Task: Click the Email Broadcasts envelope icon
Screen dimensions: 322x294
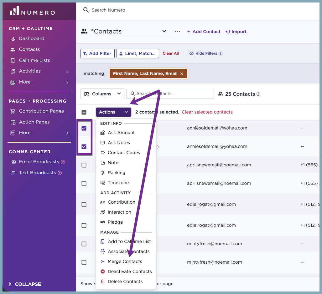Action: pos(13,162)
